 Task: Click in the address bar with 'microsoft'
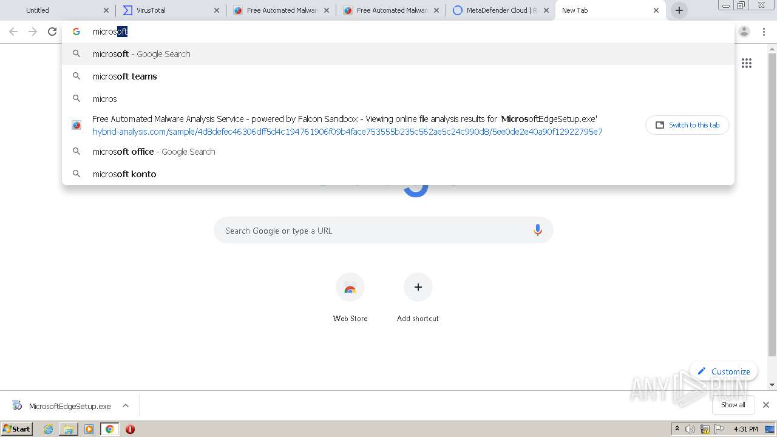coord(398,32)
